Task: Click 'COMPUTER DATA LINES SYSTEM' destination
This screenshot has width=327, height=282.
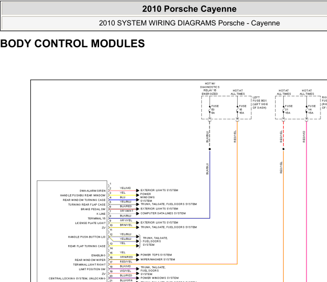Action: point(163,213)
